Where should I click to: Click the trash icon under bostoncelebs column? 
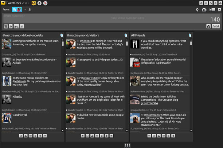click(x=40, y=136)
